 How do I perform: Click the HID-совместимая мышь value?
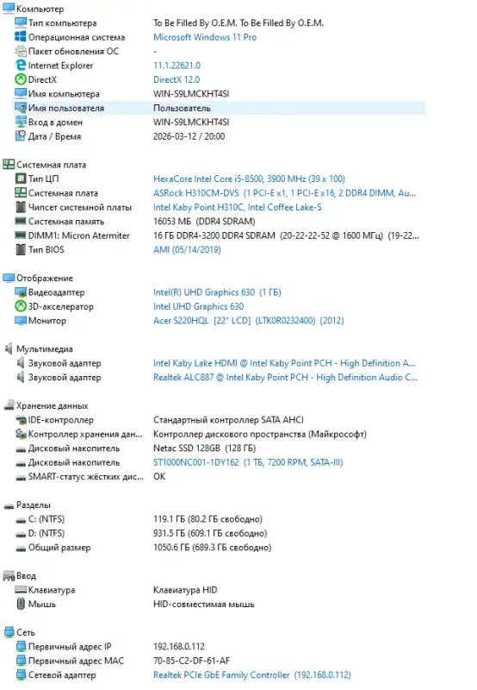coord(204,604)
